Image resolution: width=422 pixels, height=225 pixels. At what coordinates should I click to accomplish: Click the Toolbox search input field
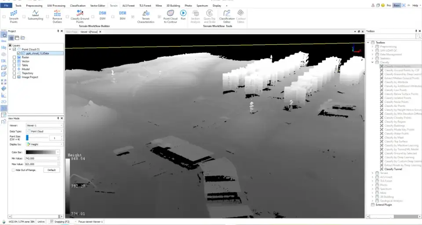pyautogui.click(x=390, y=36)
